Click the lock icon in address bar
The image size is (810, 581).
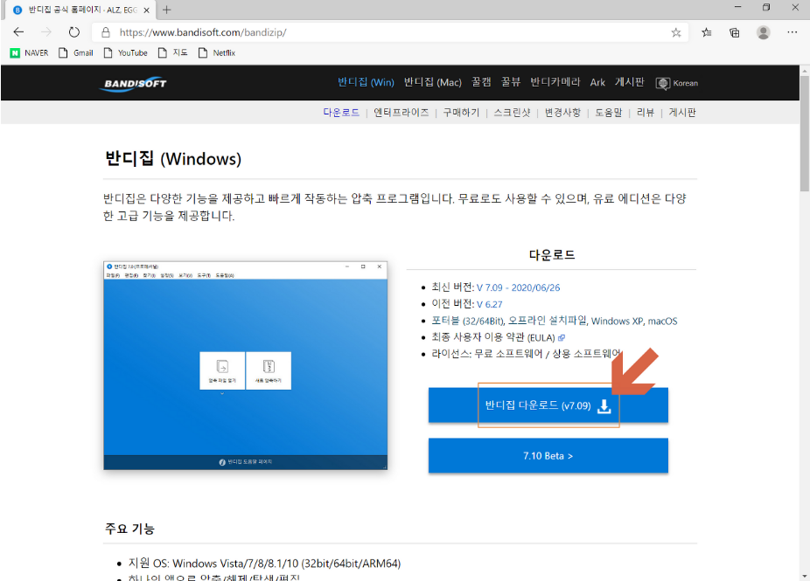[106, 32]
